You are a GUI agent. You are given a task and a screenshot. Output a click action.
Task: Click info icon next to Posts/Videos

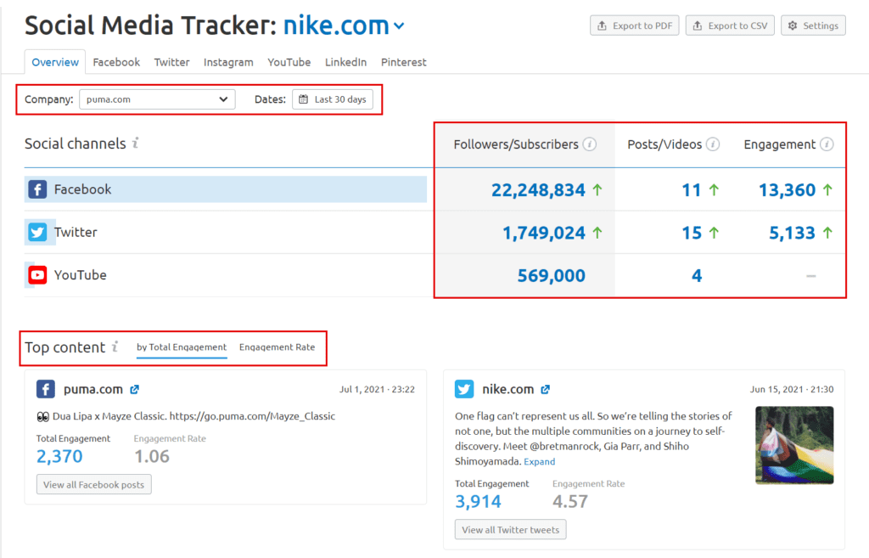click(x=713, y=144)
